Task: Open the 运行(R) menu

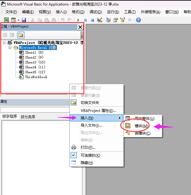Action: tap(113, 12)
